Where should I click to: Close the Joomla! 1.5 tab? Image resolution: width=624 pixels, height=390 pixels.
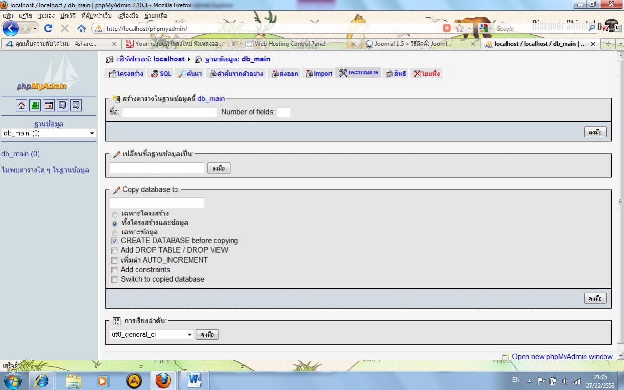473,44
